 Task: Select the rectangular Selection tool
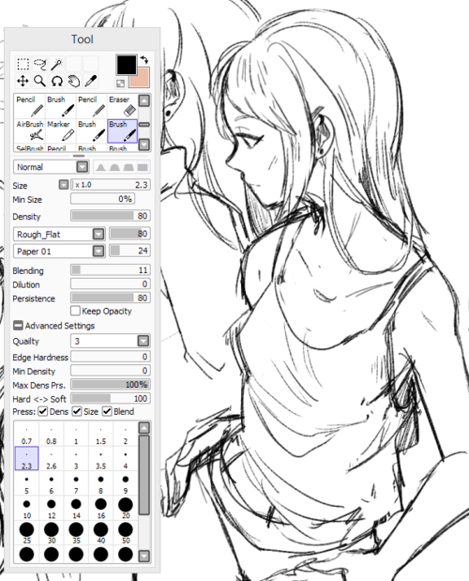point(23,64)
